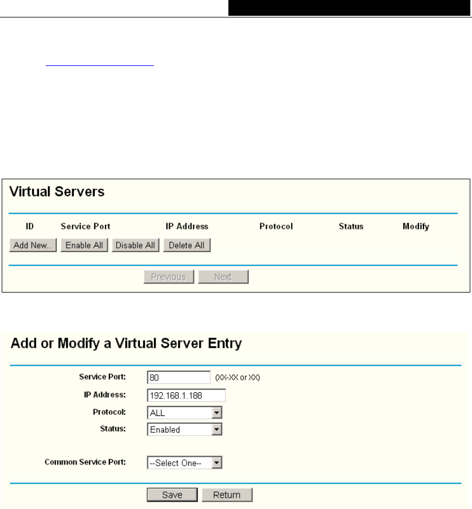Image resolution: width=472 pixels, height=509 pixels.
Task: Click the ID column header
Action: pyautogui.click(x=29, y=226)
